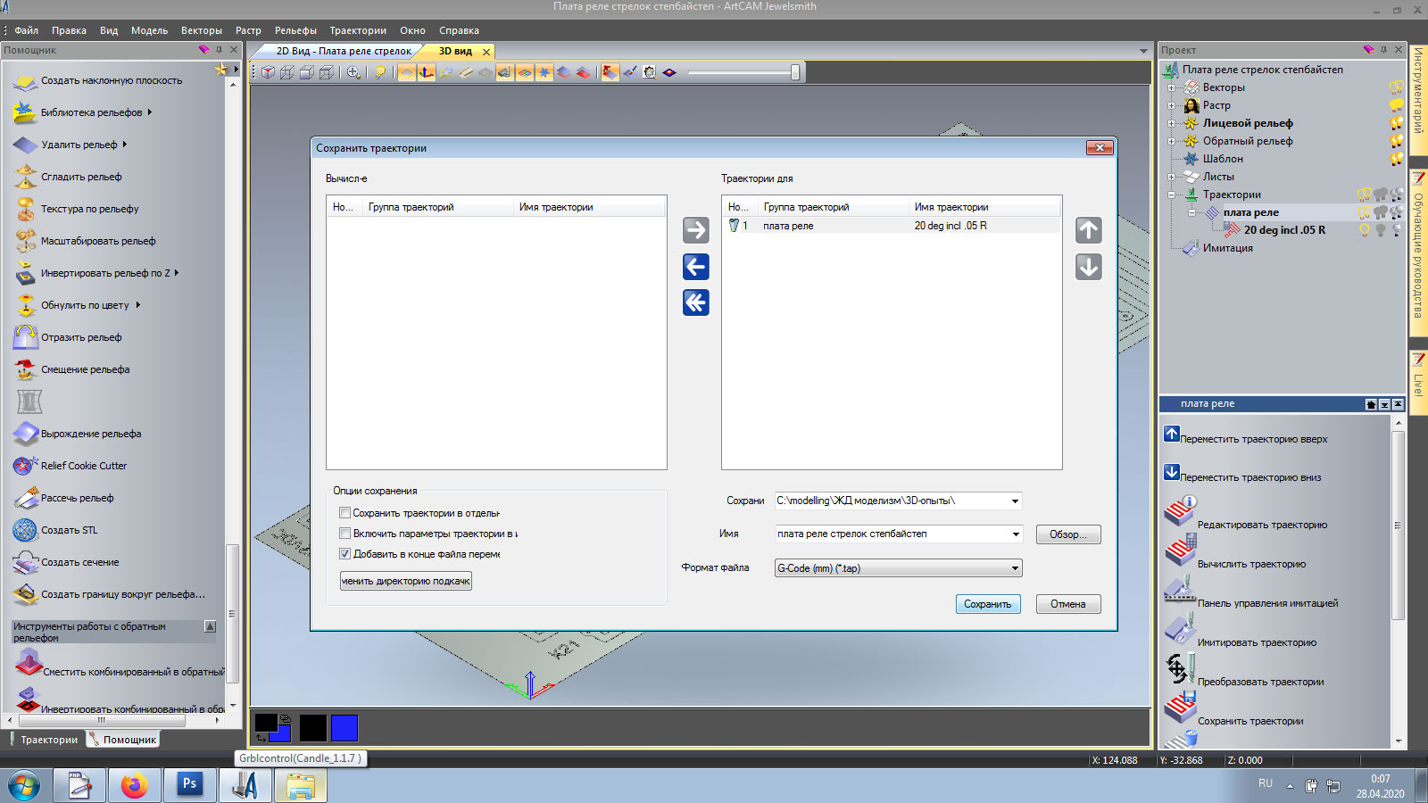The height and width of the screenshot is (803, 1428).
Task: Toggle visibility bulb for Обратный рельеф
Action: click(1397, 141)
